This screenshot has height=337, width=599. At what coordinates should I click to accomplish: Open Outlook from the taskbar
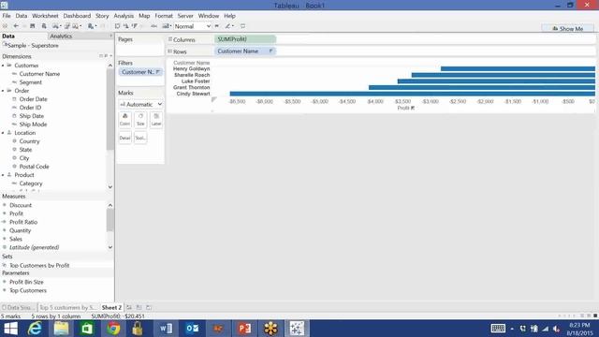point(192,329)
